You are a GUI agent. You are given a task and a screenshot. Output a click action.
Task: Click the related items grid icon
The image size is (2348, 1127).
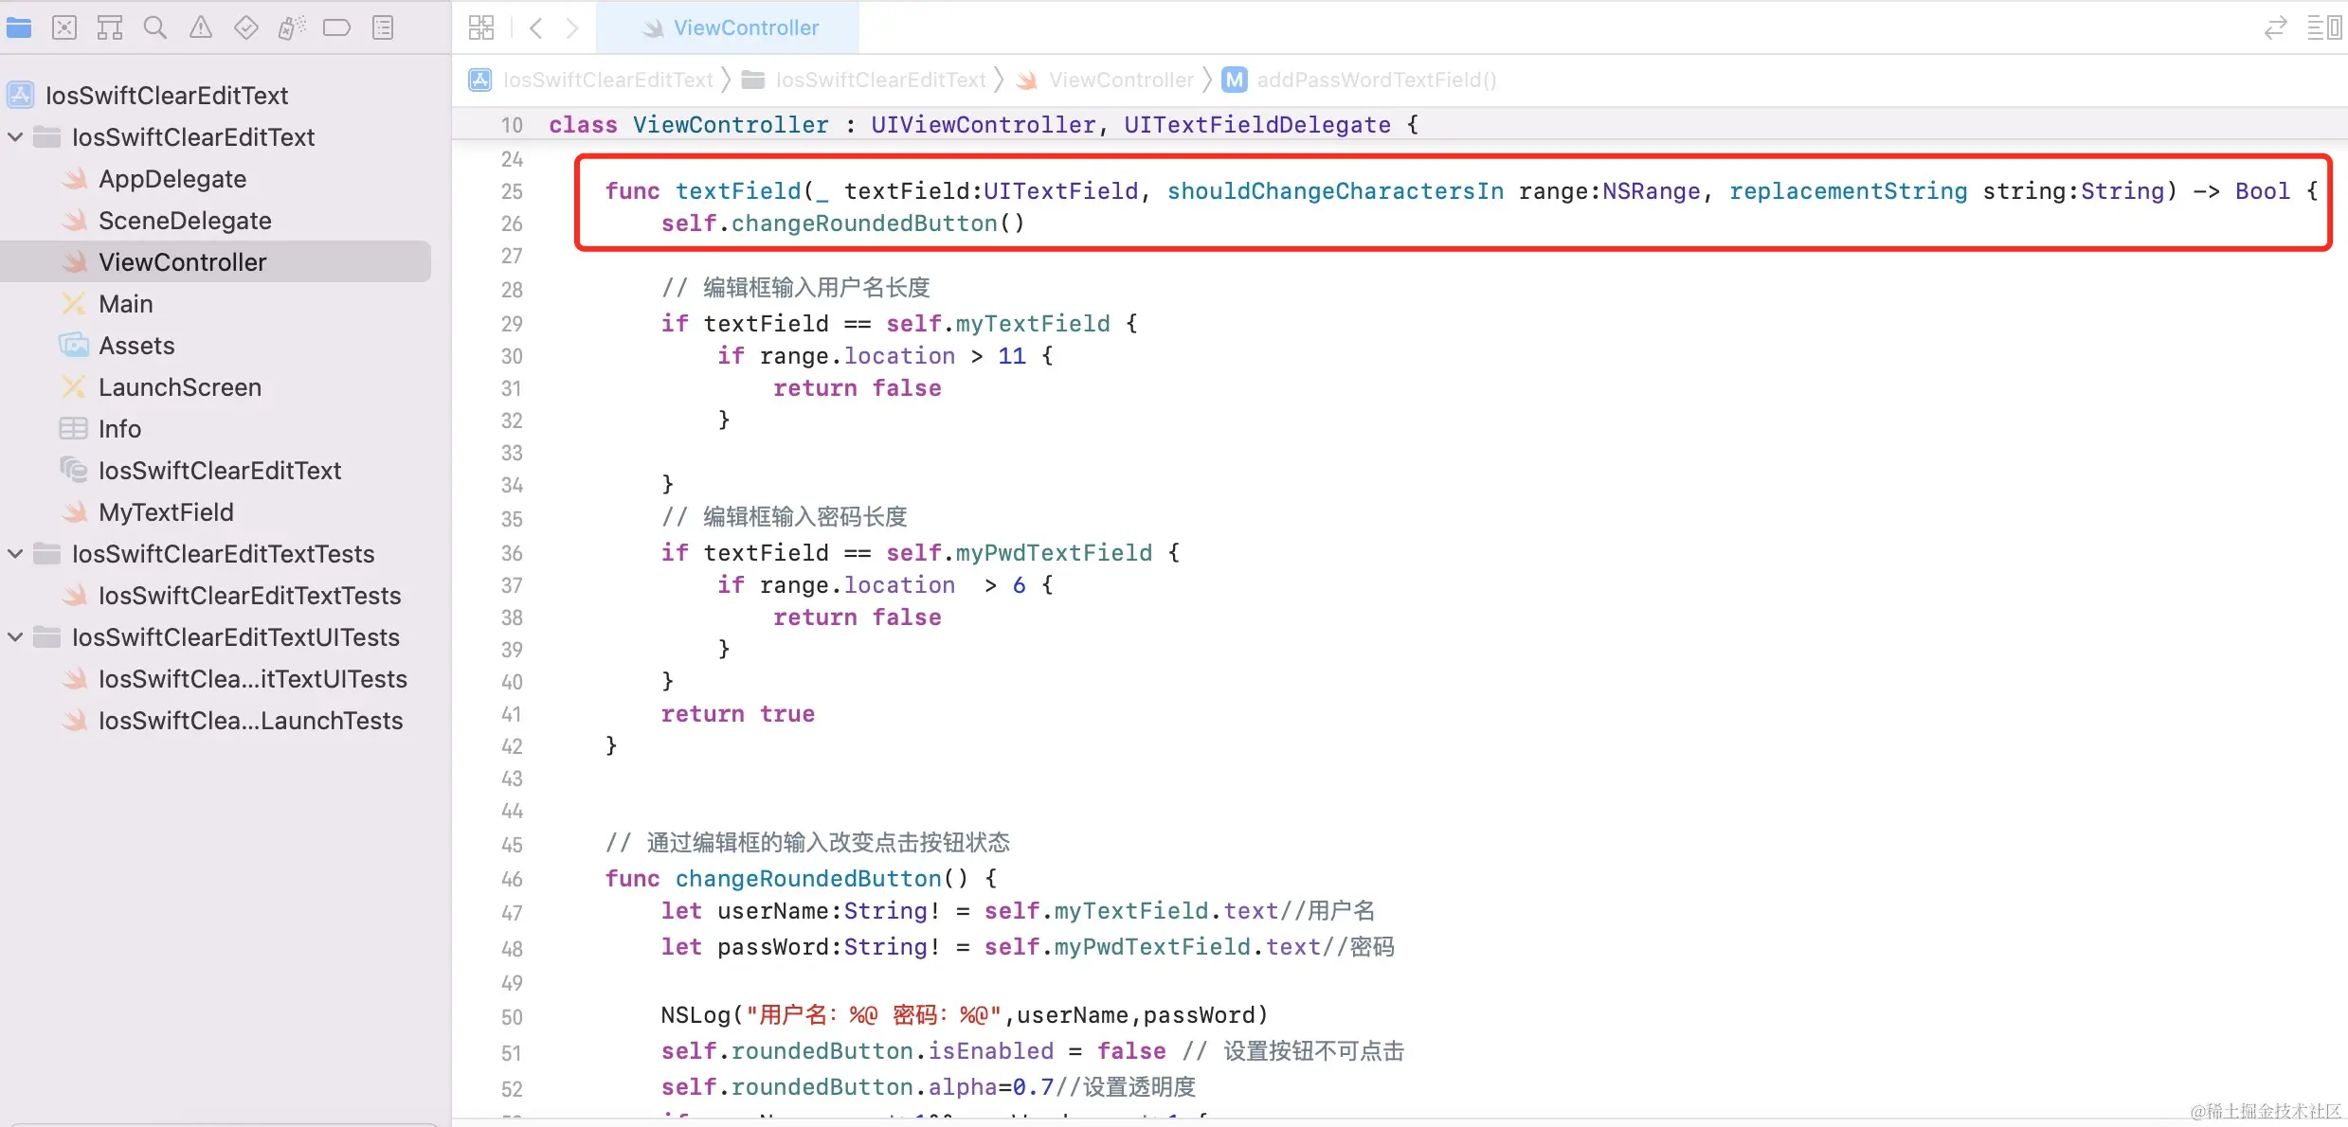(481, 27)
